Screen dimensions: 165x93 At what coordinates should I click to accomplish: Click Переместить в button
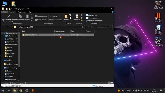[41, 16]
